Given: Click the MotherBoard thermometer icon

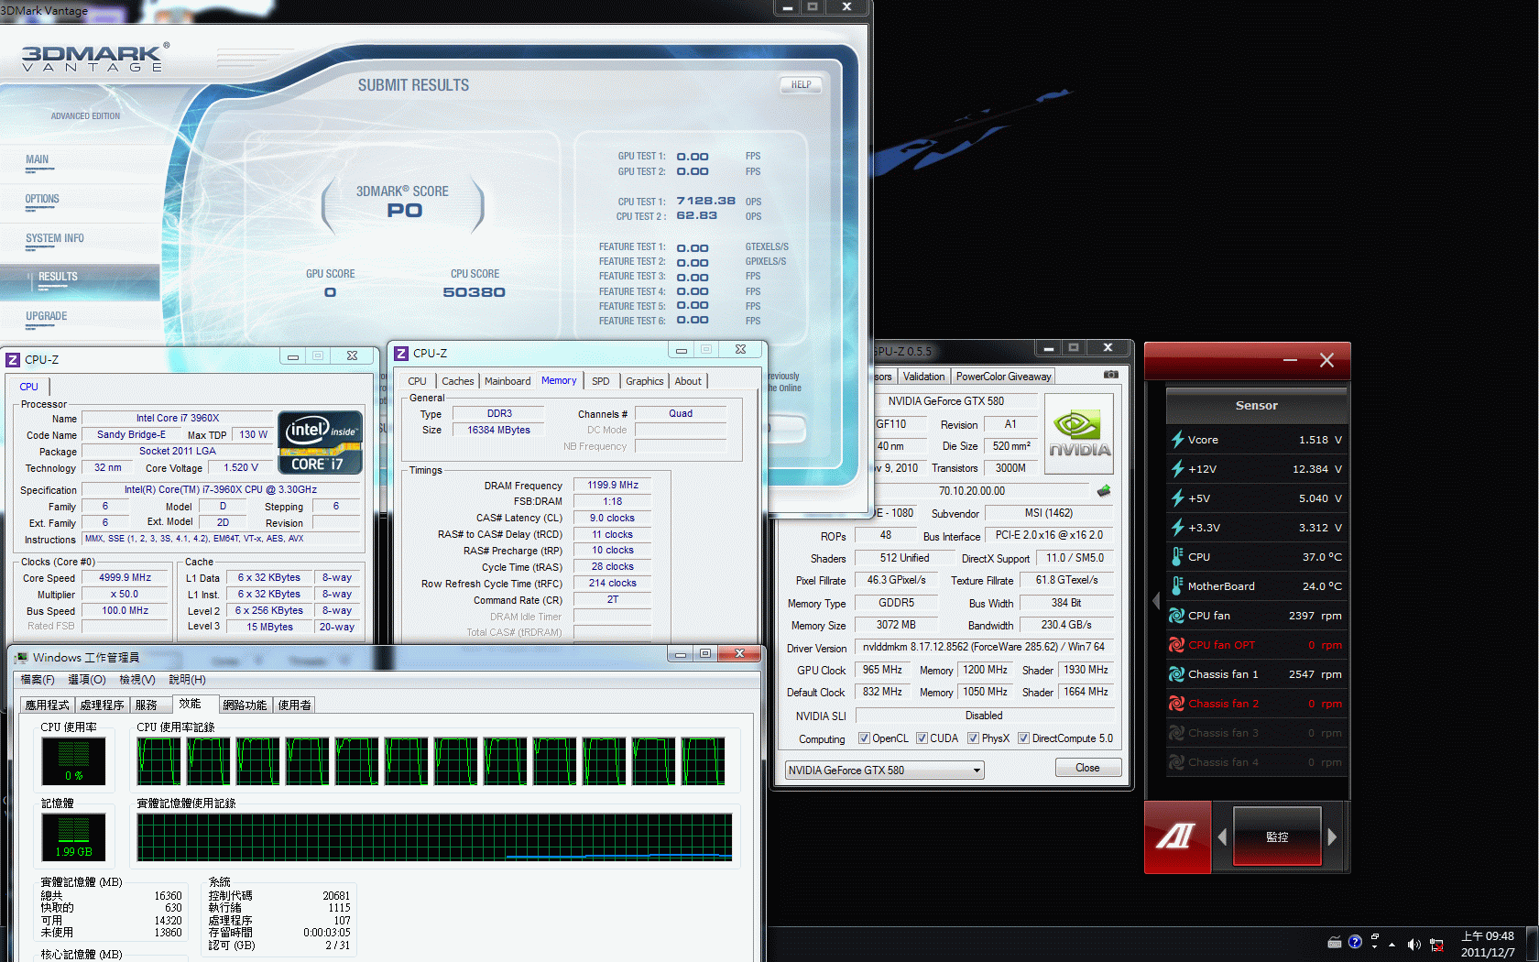Looking at the screenshot, I should coord(1177,586).
